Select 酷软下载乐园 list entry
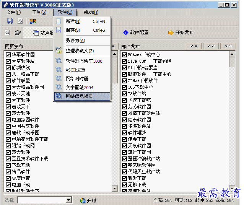The width and height of the screenshot is (244, 205). click(x=26, y=133)
